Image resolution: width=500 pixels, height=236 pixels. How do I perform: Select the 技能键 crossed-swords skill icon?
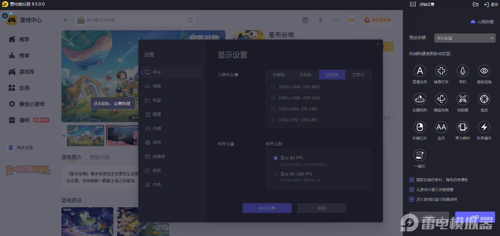pos(463,99)
